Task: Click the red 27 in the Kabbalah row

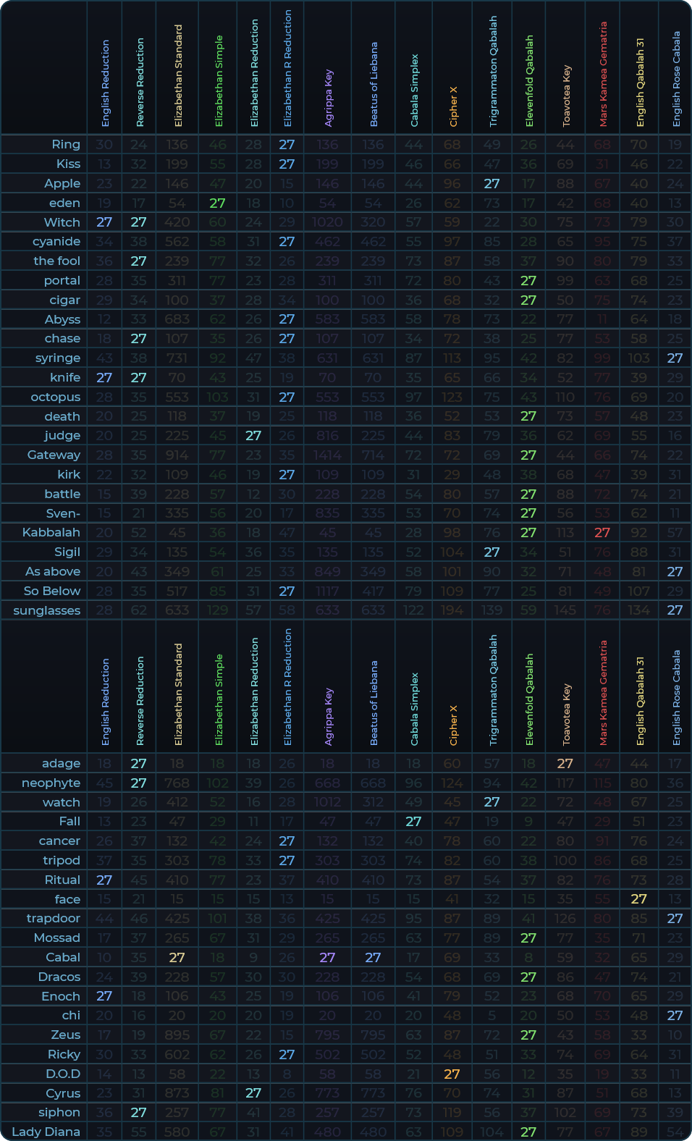Action: 602,532
